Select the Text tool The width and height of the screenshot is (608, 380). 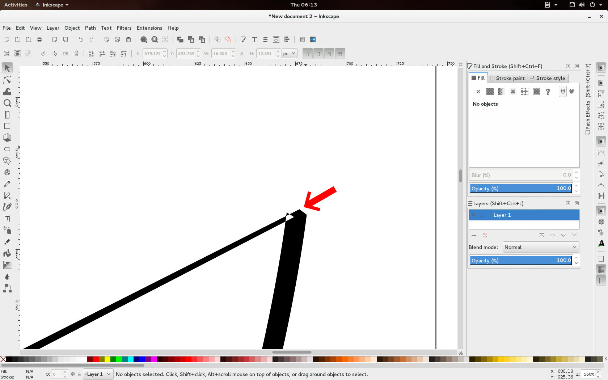(x=7, y=218)
